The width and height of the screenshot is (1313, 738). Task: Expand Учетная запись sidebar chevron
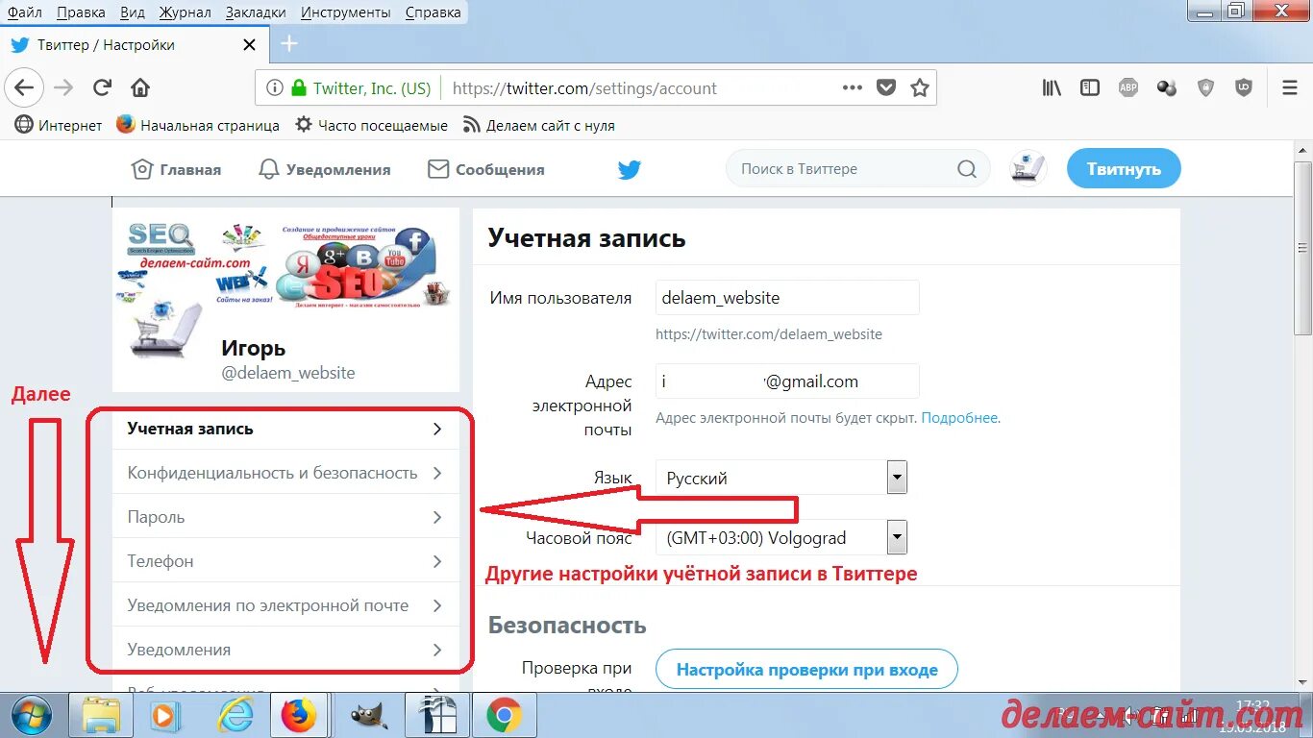click(x=437, y=430)
